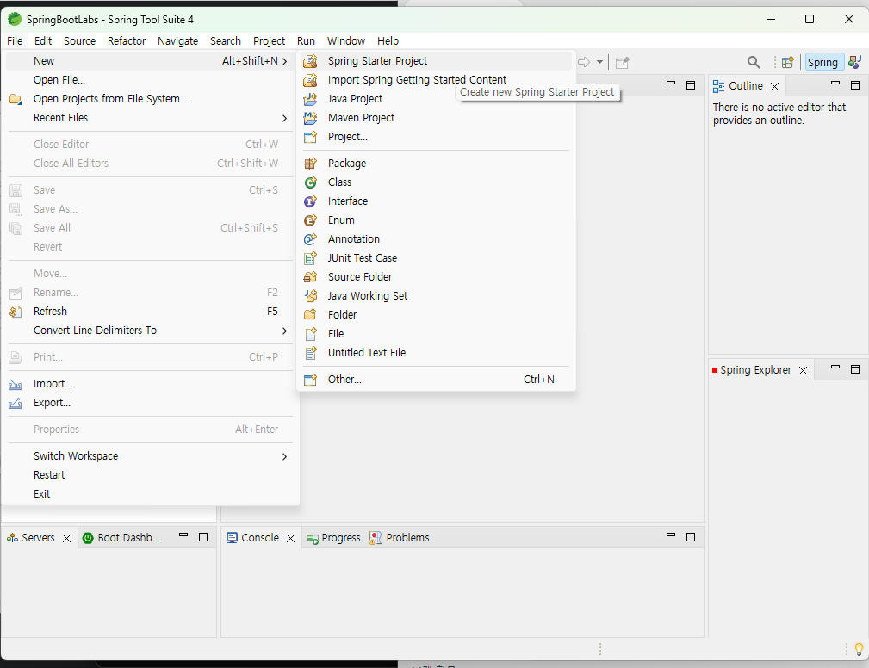The height and width of the screenshot is (668, 869).
Task: Click the JUnit Test Case icon
Action: [x=310, y=258]
